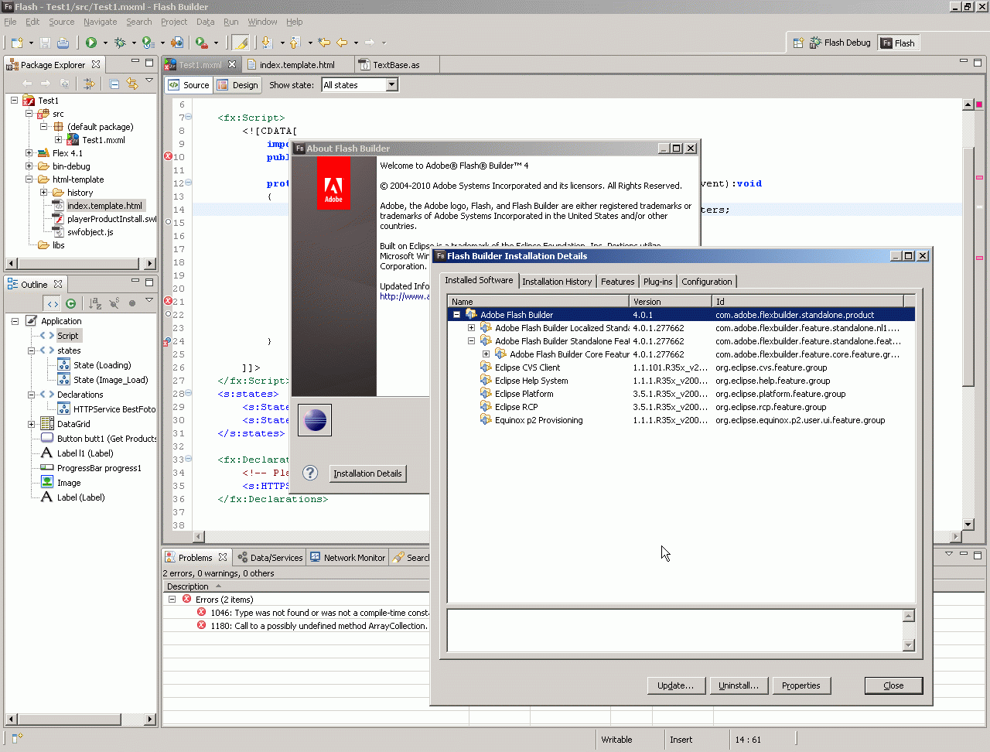
Task: Open the Debug button dropdown arrow
Action: click(134, 43)
